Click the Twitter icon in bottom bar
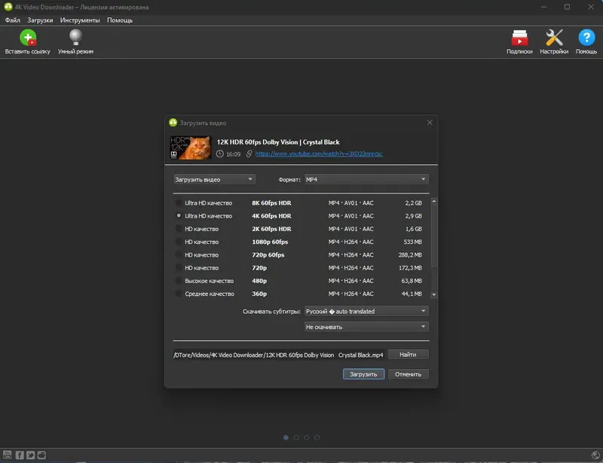The image size is (603, 463). click(30, 455)
